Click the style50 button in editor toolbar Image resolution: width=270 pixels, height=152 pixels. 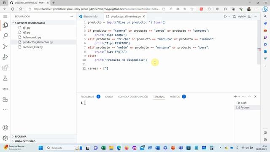pos(242,16)
